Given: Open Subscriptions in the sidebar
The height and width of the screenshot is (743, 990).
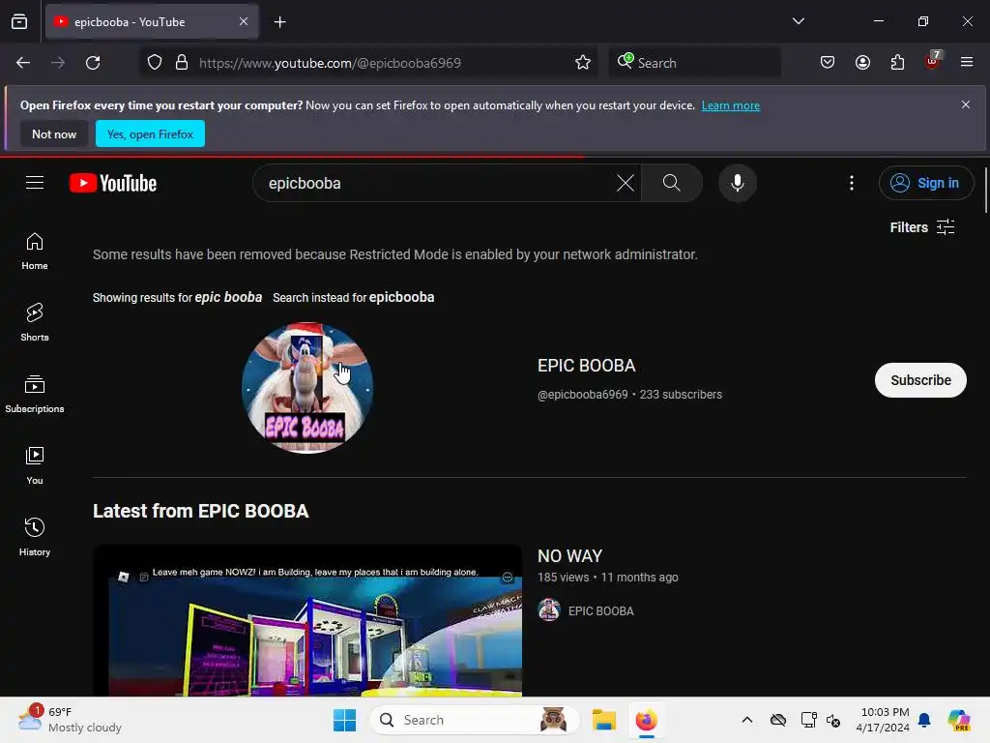Looking at the screenshot, I should [35, 394].
